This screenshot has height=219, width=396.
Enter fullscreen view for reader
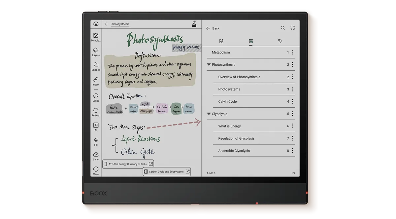point(292,28)
